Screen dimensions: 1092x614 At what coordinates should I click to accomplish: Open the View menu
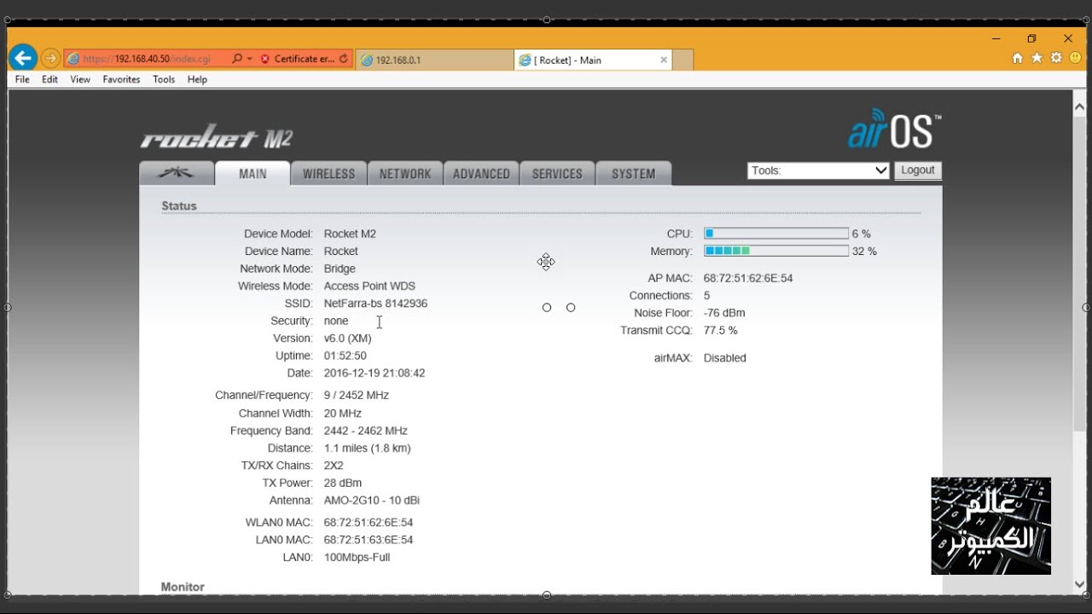(x=80, y=79)
